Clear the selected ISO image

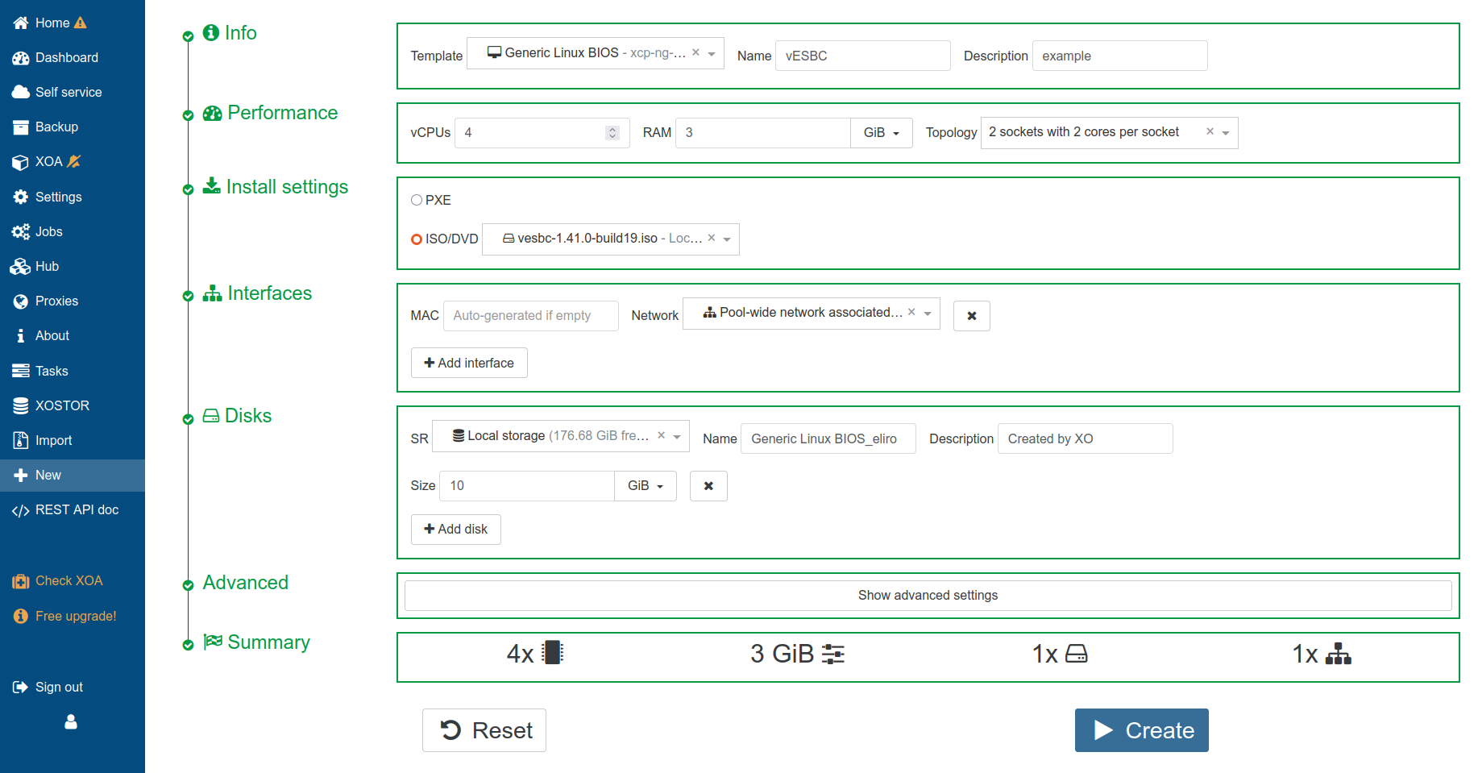(x=712, y=238)
